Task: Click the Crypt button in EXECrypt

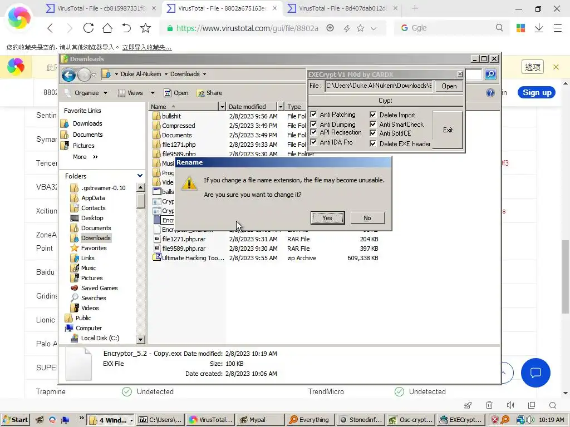Action: [385, 101]
